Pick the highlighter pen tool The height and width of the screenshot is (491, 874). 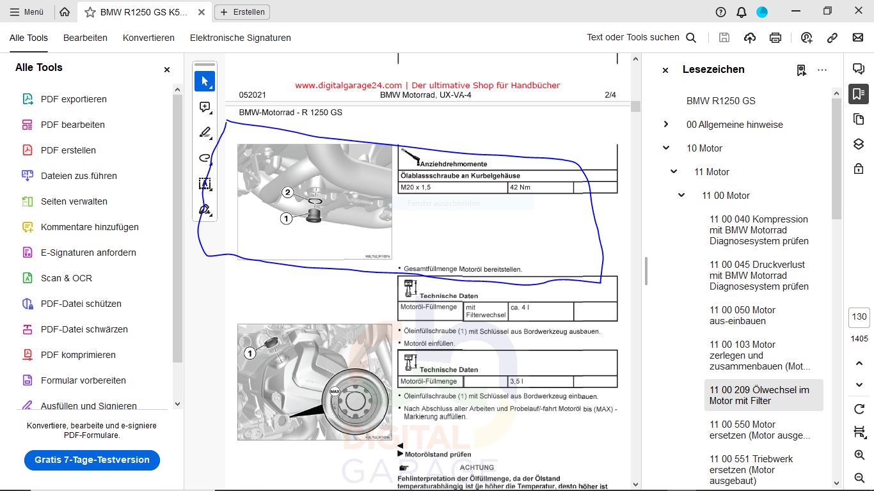(x=205, y=133)
